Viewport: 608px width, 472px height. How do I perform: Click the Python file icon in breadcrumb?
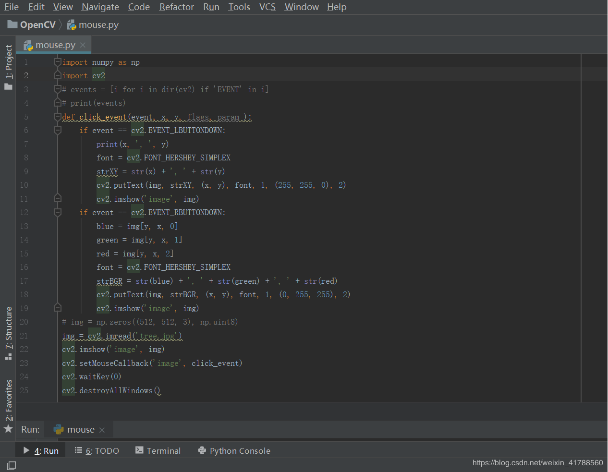coord(72,25)
